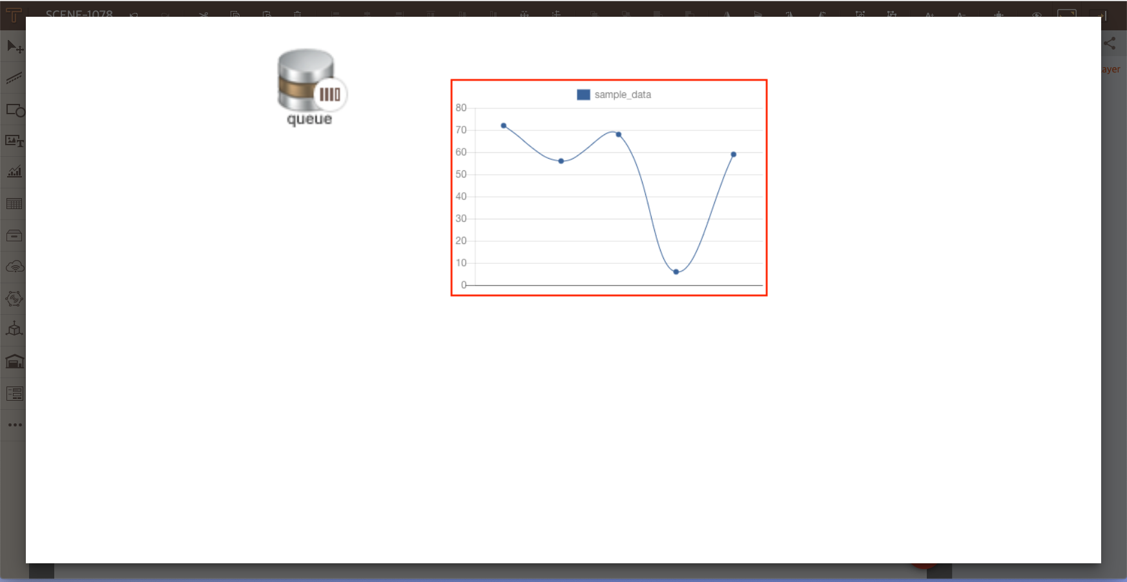The image size is (1127, 582).
Task: Open the storage box components group
Action: pyautogui.click(x=14, y=236)
